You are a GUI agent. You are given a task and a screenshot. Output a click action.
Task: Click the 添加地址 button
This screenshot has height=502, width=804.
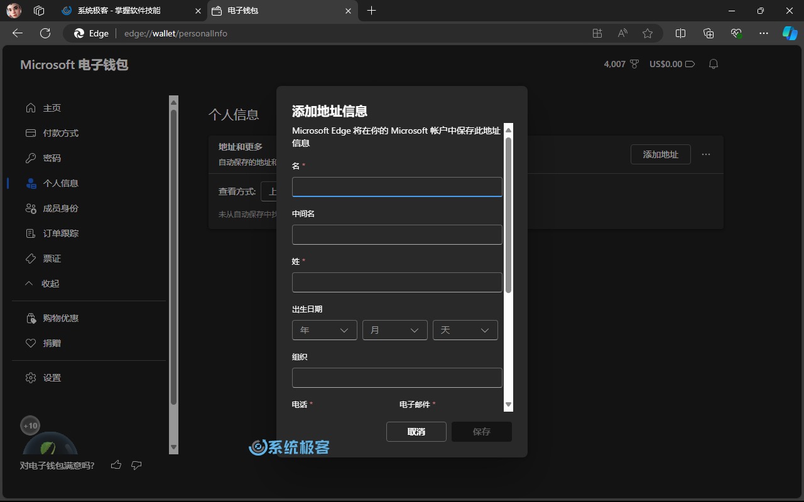tap(660, 154)
